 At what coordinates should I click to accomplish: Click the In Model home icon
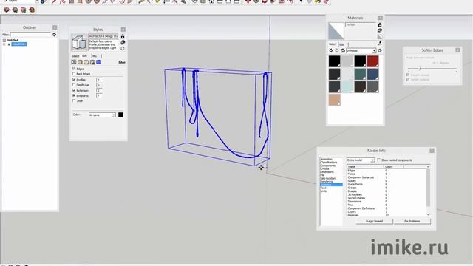pyautogui.click(x=343, y=51)
